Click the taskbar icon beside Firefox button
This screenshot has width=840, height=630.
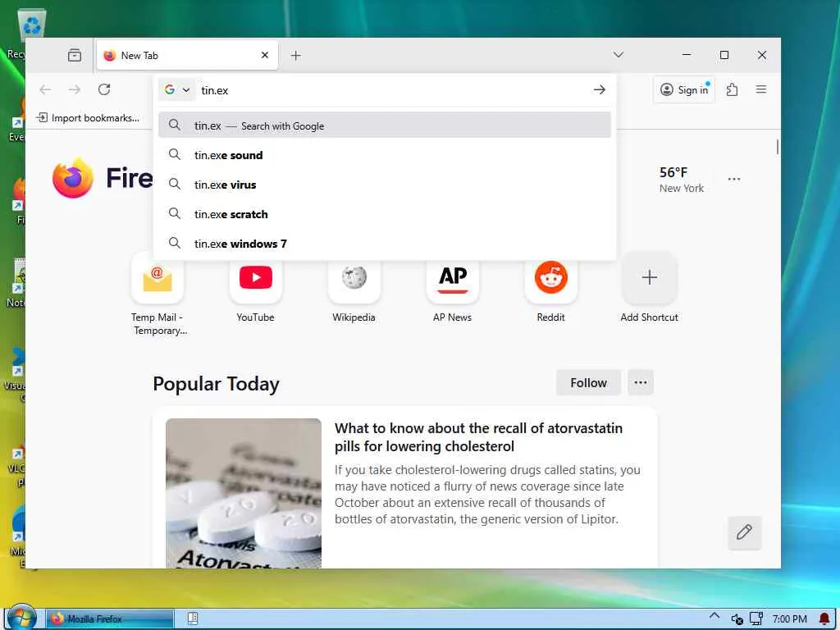point(193,619)
